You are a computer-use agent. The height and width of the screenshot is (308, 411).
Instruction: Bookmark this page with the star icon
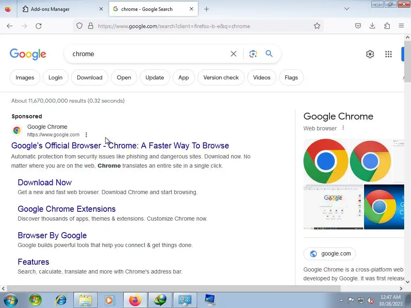click(317, 26)
